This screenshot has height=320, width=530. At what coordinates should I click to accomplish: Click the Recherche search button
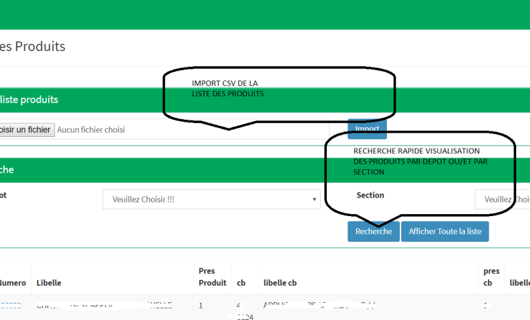(x=373, y=232)
